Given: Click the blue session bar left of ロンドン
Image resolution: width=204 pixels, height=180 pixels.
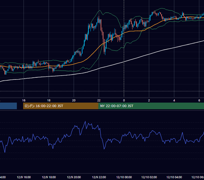Looking at the screenshot, I should click(x=8, y=106).
